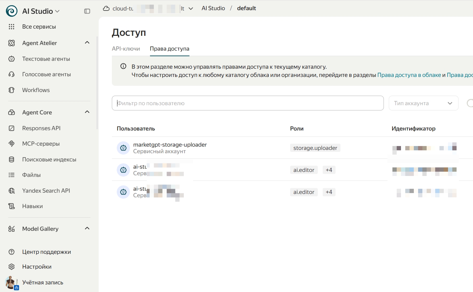Image resolution: width=473 pixels, height=292 pixels.
Task: Click the storage.uploader role tag
Action: (315, 148)
